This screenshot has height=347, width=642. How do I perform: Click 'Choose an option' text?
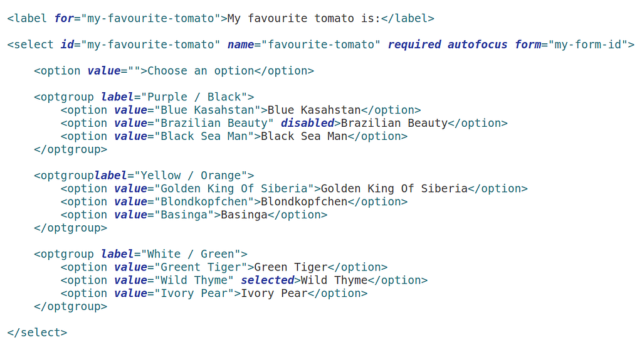coord(201,71)
